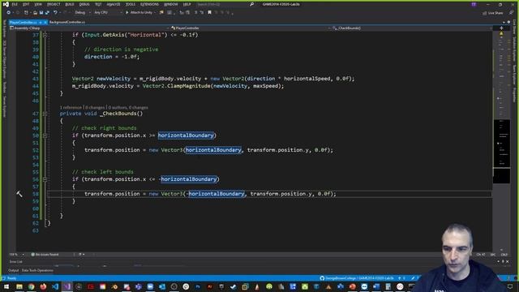Image resolution: width=519 pixels, height=292 pixels.
Task: Open the Tools menu
Action: click(x=131, y=4)
